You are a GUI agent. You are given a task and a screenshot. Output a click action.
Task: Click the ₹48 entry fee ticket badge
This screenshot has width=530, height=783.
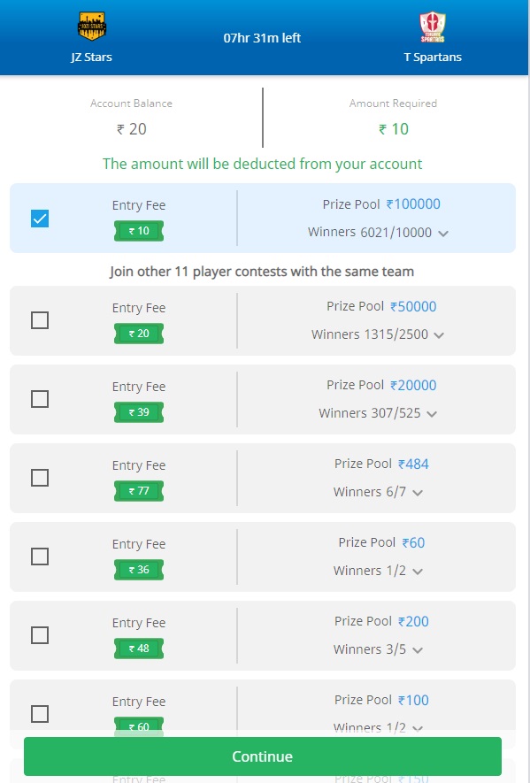139,649
